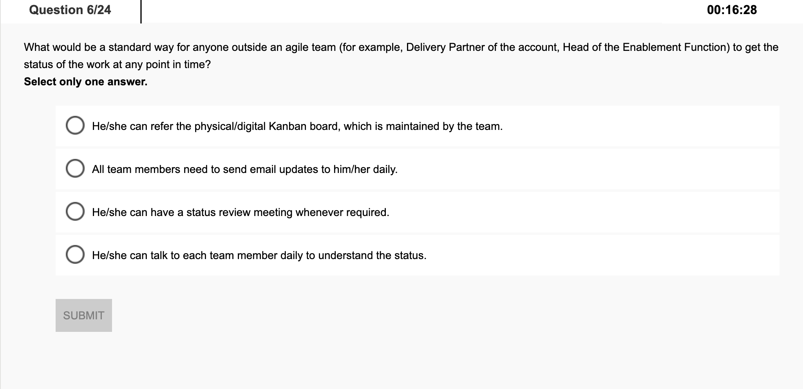The image size is (803, 389).
Task: Click the vertical divider beside Question 6/24
Action: coord(141,12)
